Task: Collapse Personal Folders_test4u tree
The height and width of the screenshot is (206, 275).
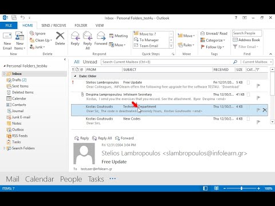Action: point(5,66)
